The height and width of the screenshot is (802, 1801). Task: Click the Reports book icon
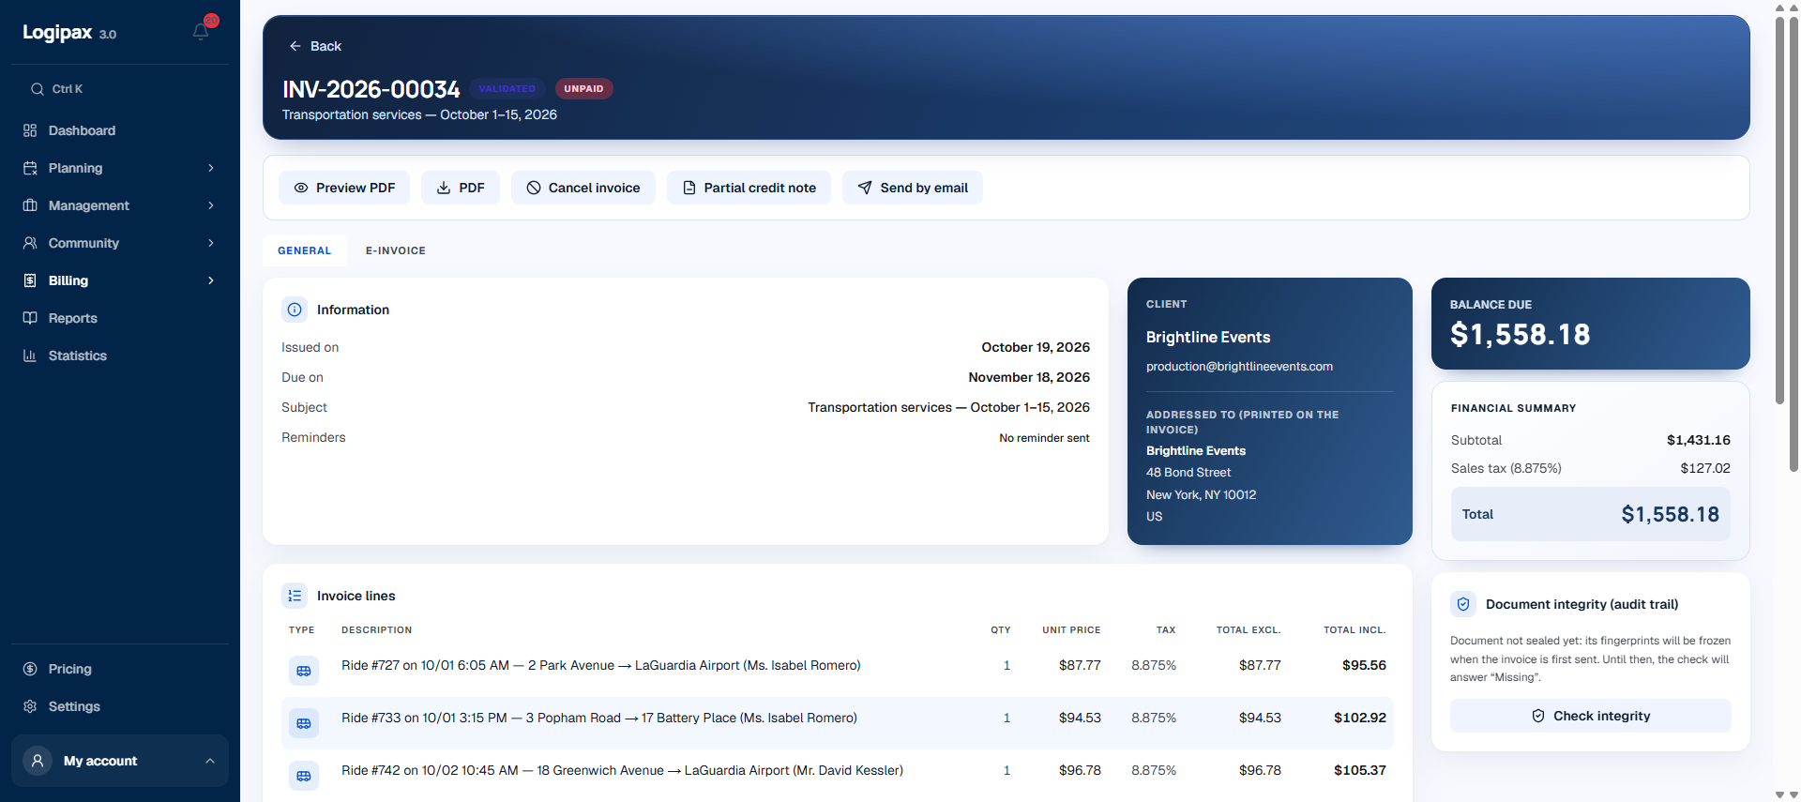point(30,318)
